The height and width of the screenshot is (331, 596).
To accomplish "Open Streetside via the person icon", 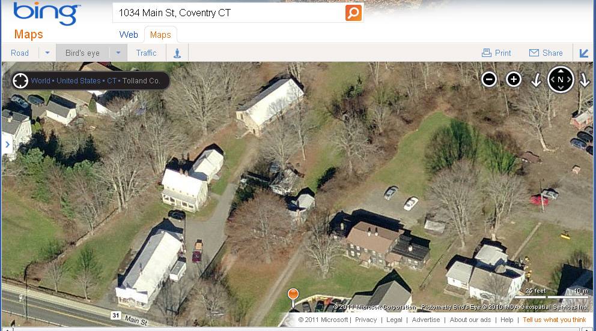I will coord(177,53).
